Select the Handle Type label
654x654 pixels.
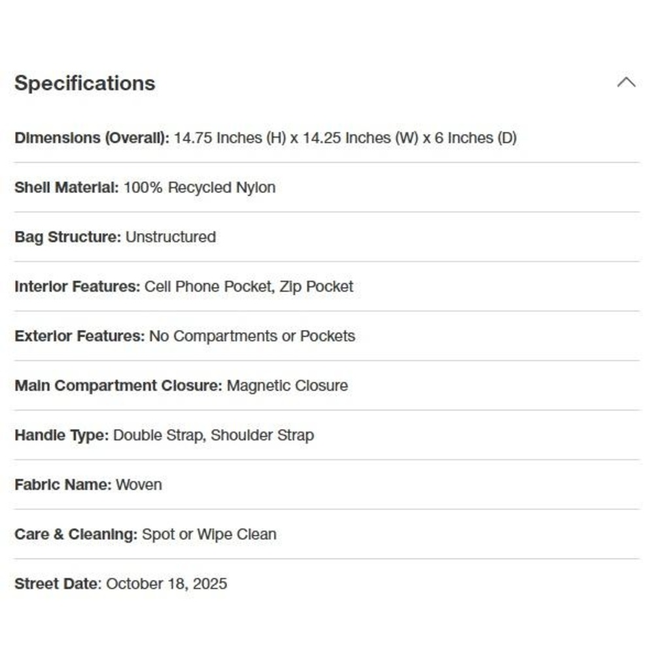(x=61, y=436)
